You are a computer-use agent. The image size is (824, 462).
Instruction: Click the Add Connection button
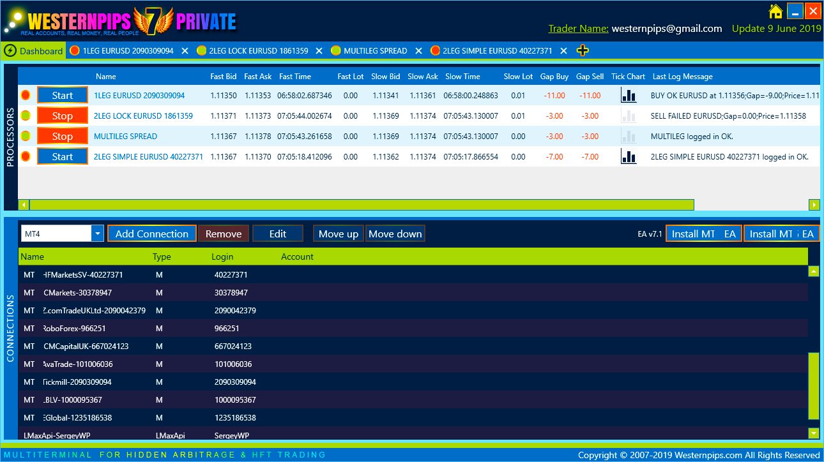152,234
